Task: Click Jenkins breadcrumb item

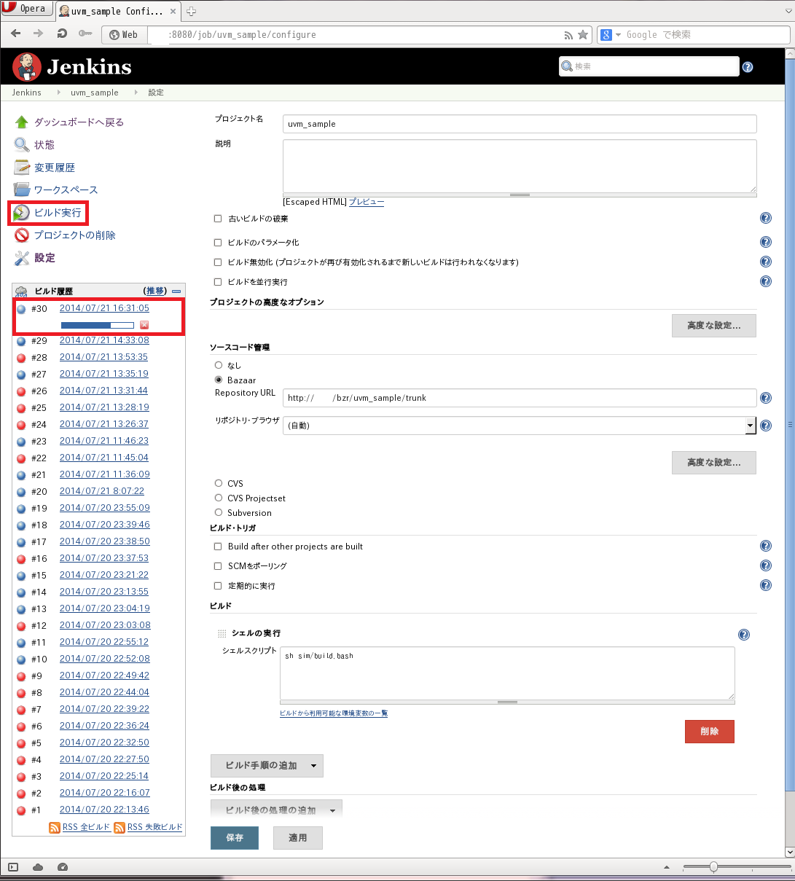Action: click(27, 93)
